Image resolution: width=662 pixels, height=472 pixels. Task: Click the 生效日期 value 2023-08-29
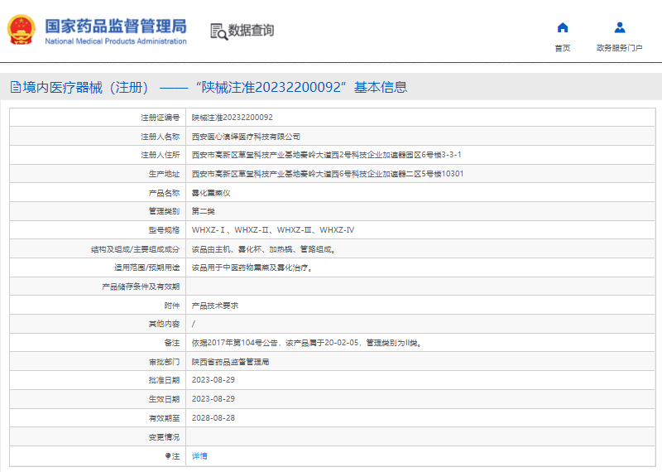[x=213, y=399]
